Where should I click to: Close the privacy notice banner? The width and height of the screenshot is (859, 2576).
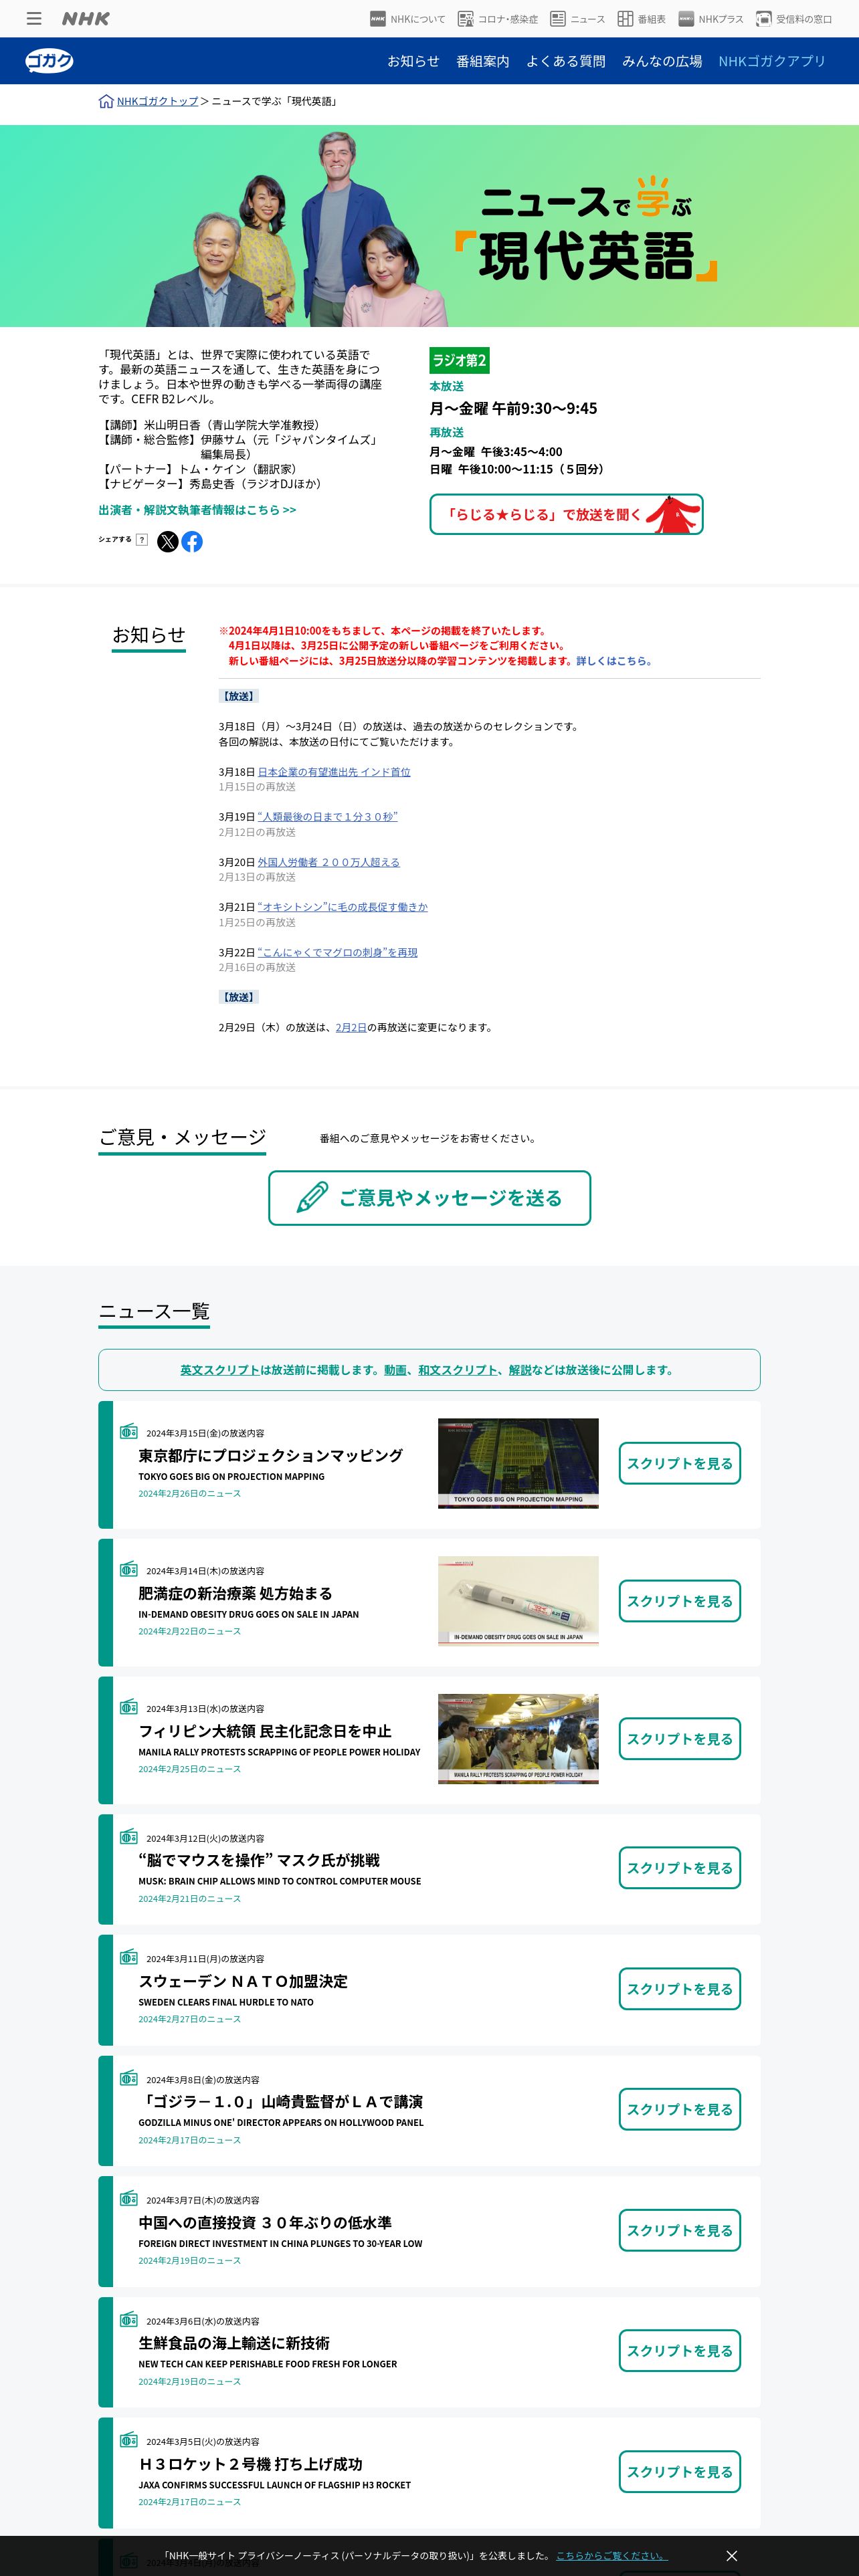732,2555
